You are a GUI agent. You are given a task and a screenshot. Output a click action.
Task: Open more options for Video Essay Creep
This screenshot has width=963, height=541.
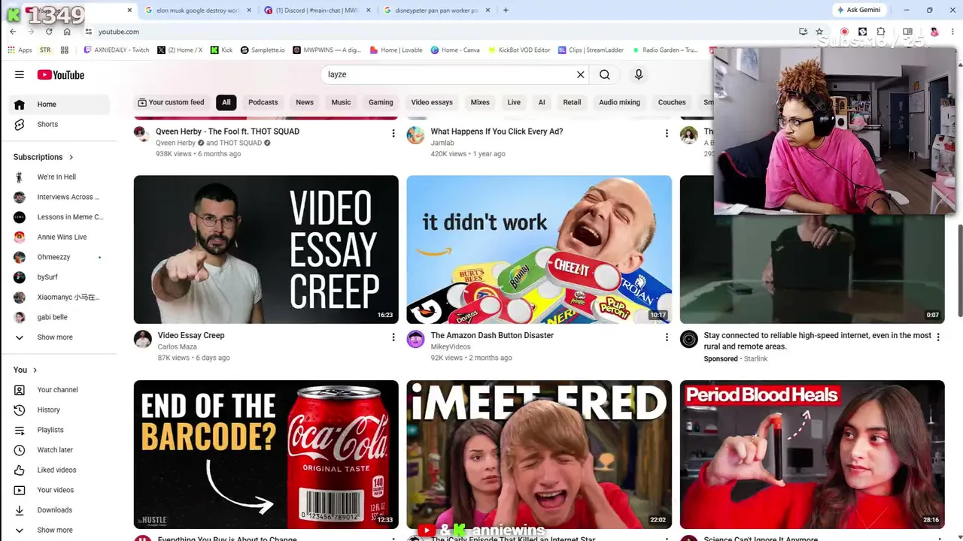click(x=393, y=337)
